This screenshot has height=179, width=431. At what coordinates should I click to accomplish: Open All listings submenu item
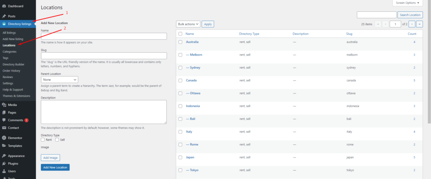coord(9,33)
